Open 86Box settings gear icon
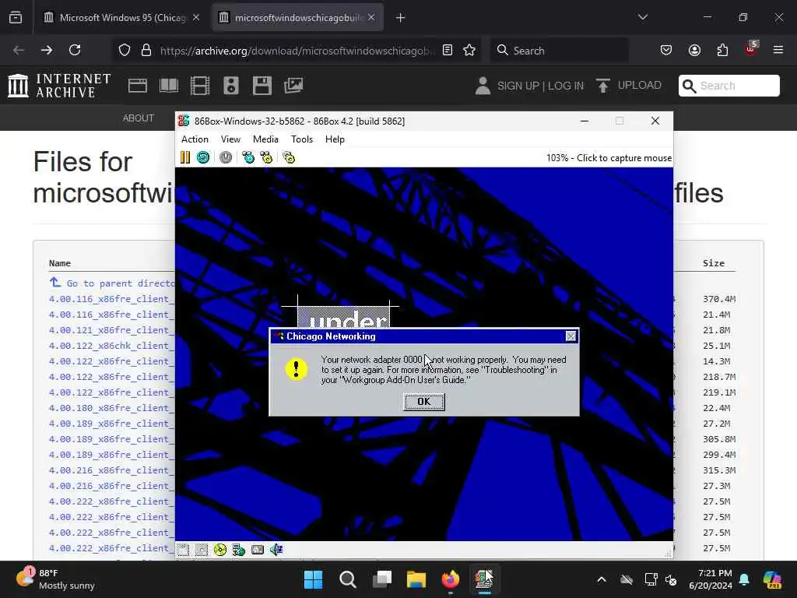 click(x=289, y=157)
